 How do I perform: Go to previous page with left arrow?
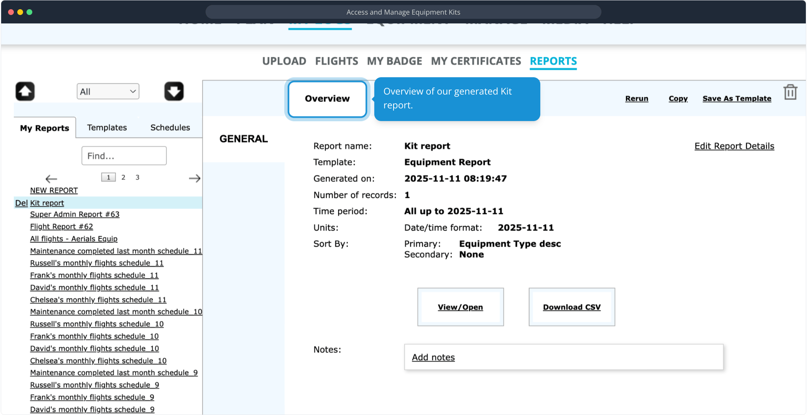click(x=51, y=179)
